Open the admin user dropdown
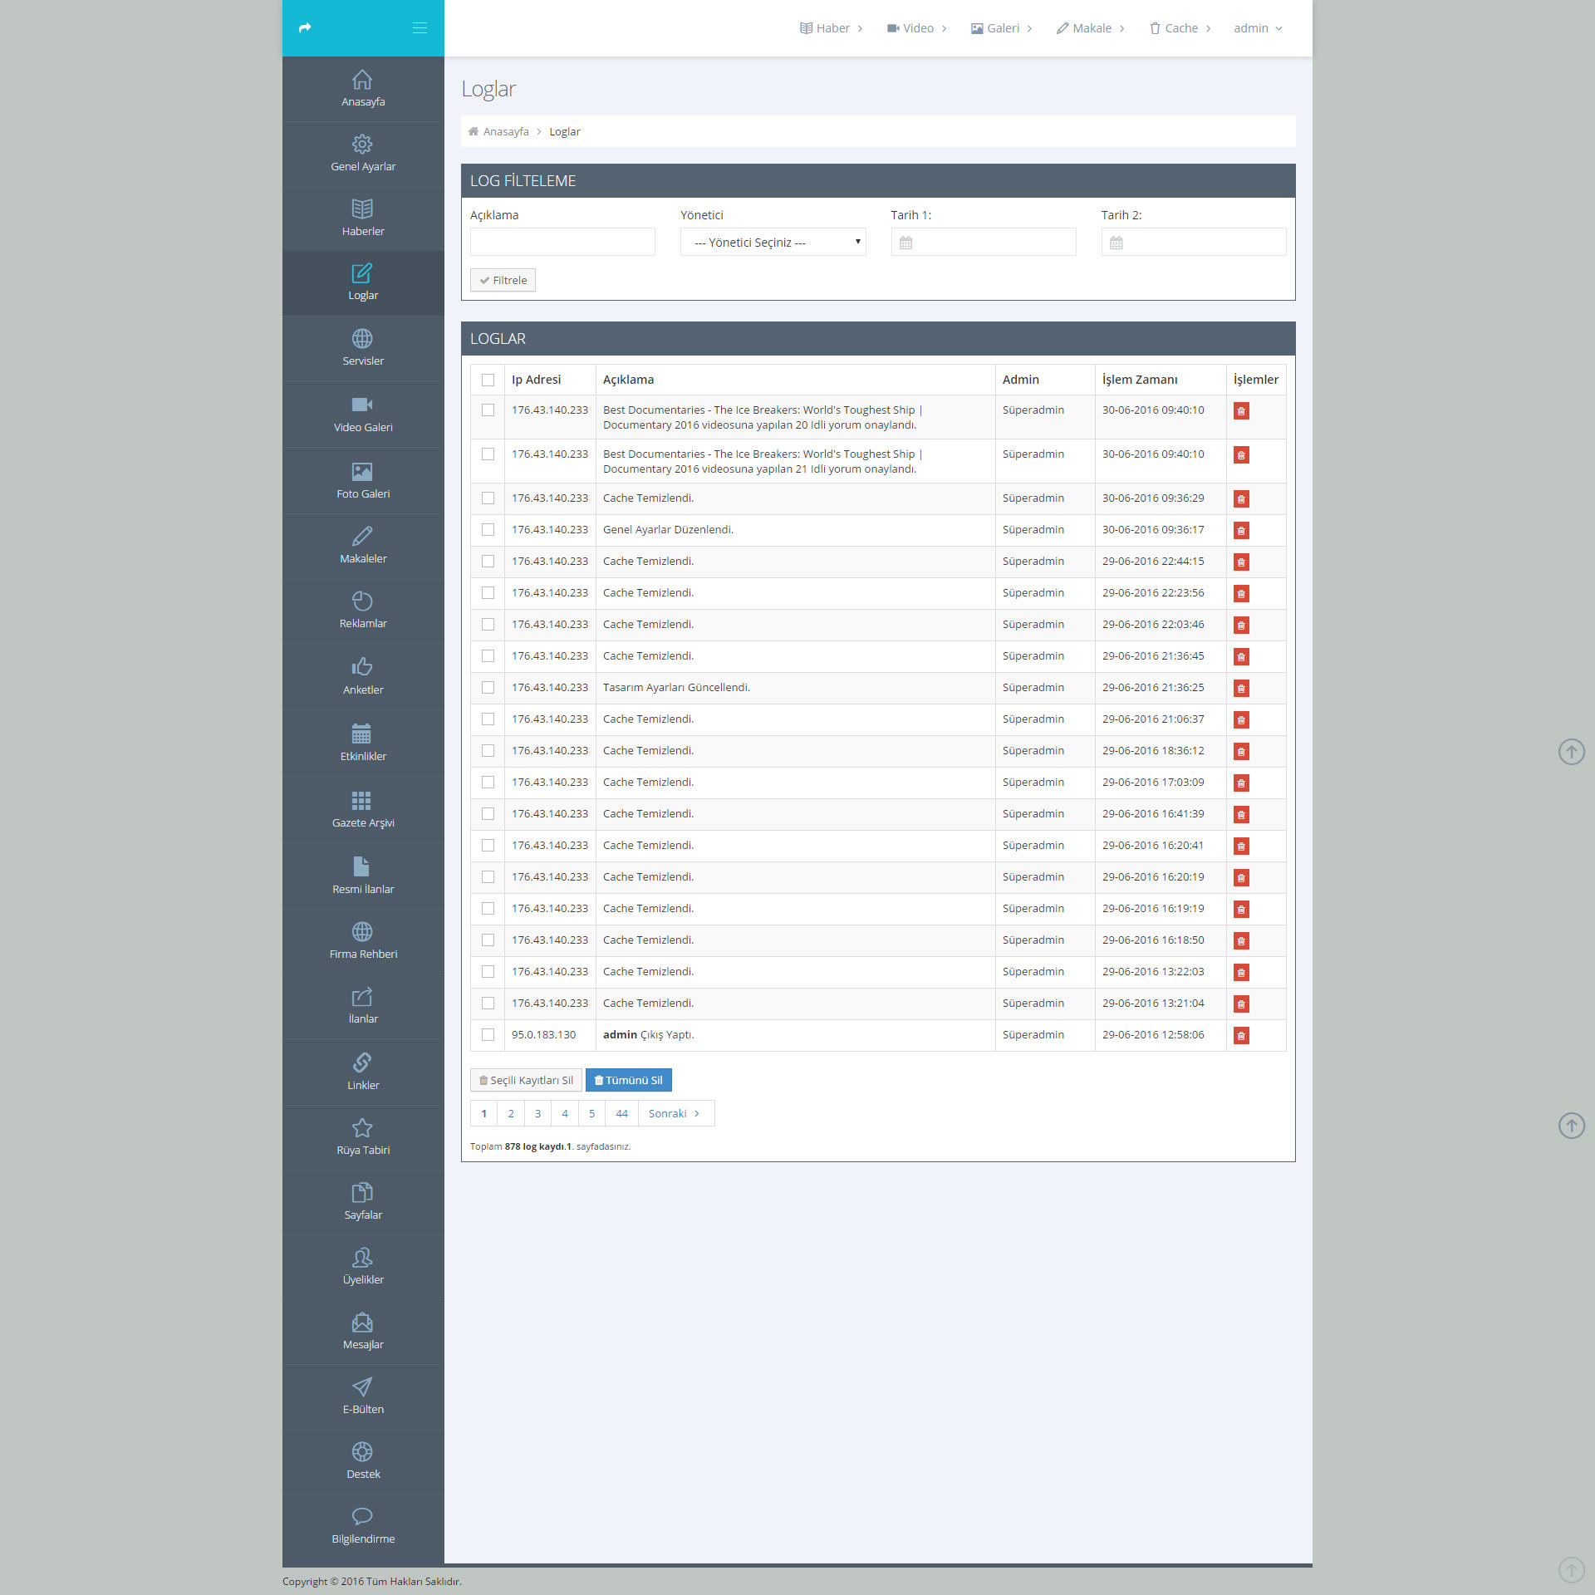1595x1595 pixels. tap(1258, 28)
